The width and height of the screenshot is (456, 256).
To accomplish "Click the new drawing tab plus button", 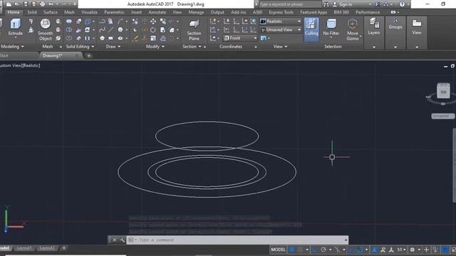I will (x=88, y=55).
